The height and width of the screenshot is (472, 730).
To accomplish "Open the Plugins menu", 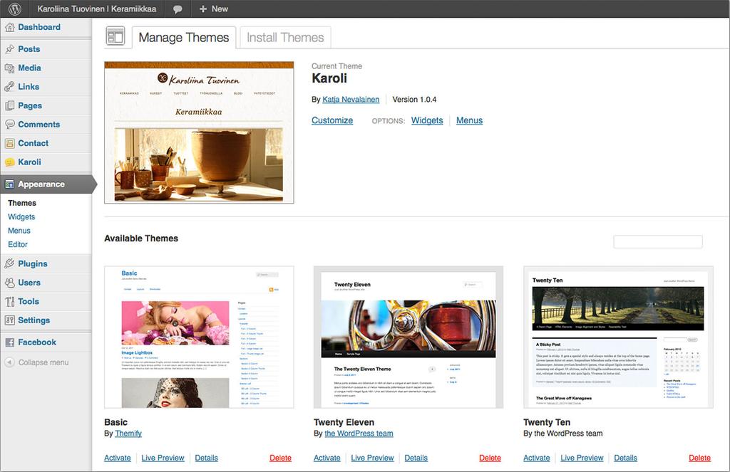I will pos(33,263).
